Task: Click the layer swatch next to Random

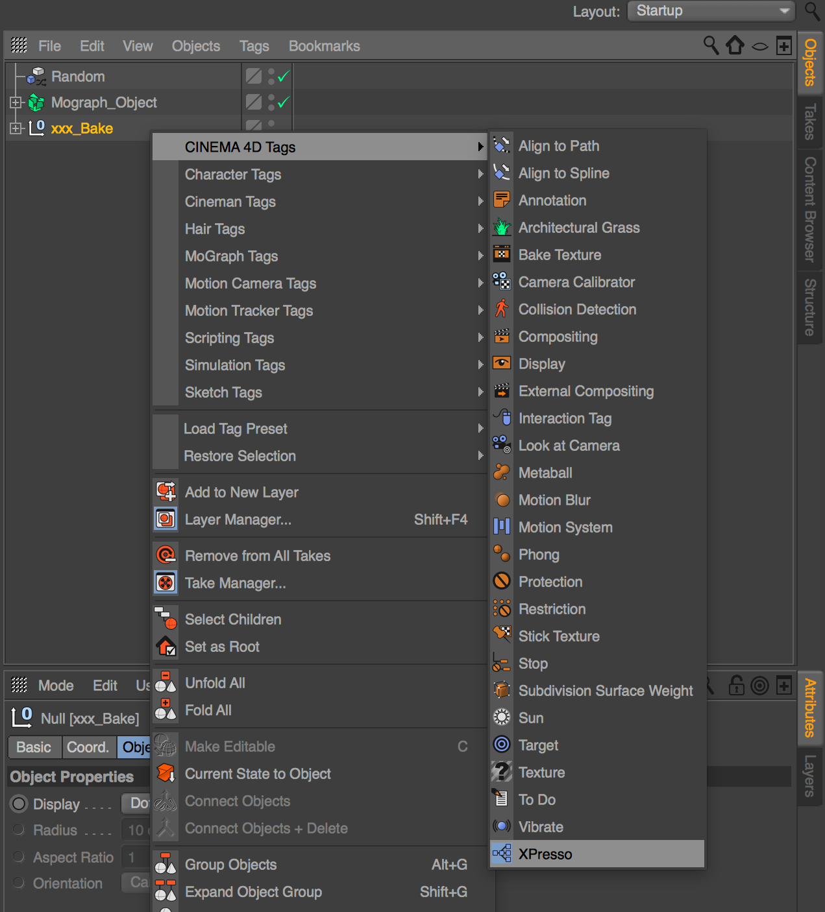Action: (x=253, y=76)
